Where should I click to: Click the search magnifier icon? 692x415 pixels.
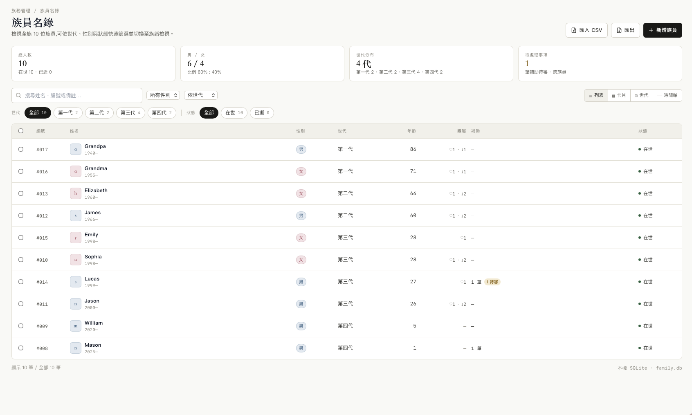[x=18, y=95]
